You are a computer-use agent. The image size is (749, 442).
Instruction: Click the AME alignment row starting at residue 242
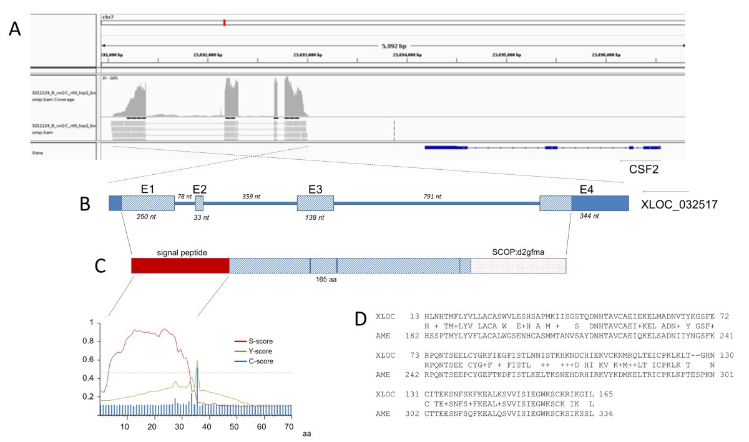click(555, 375)
